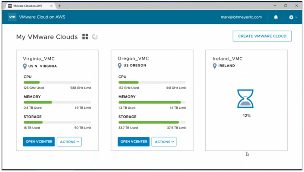Close the VMware Cloud on AWS tab
Image resolution: width=304 pixels, height=172 pixels.
coord(51,6)
